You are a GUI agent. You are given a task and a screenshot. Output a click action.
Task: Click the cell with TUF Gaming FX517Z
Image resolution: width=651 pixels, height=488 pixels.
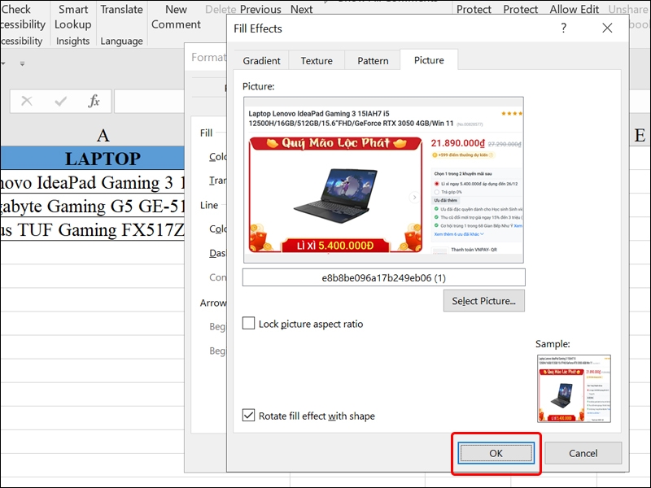(x=93, y=229)
